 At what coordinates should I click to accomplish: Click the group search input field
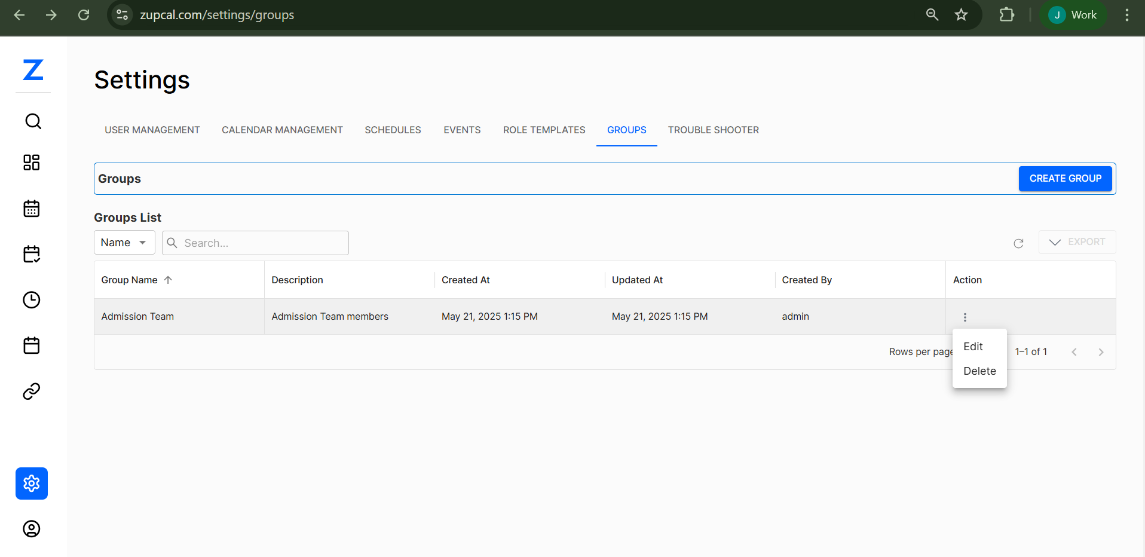point(255,243)
